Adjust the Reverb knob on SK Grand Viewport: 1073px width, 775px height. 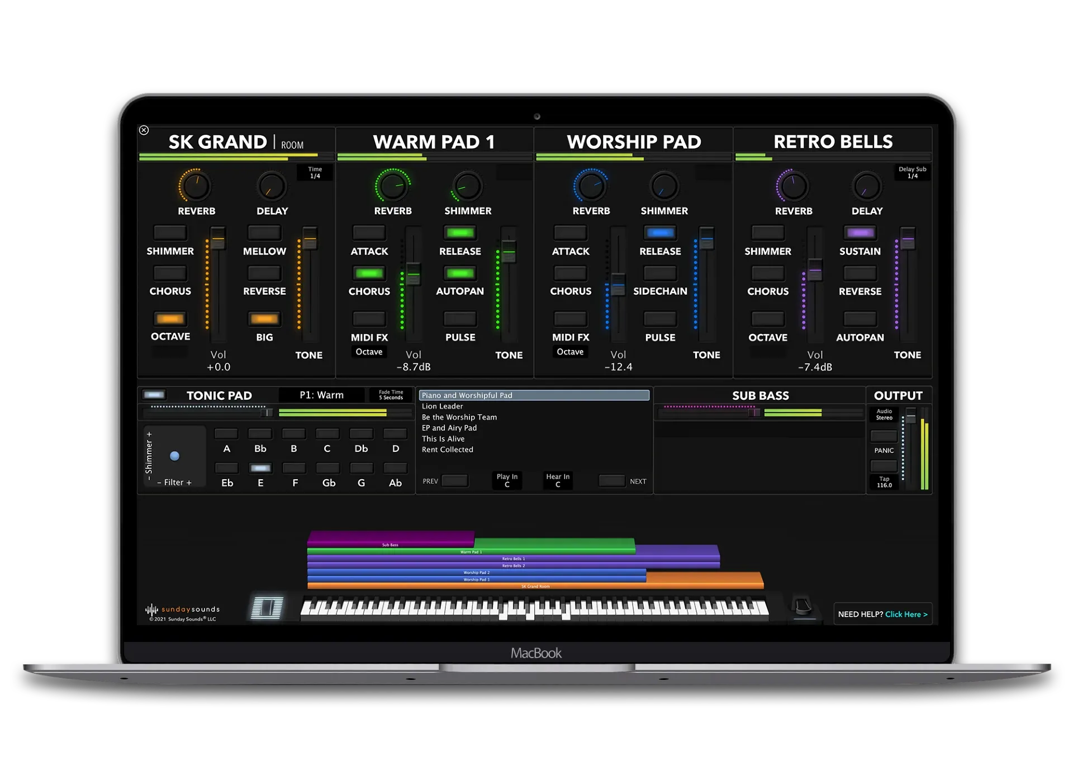point(196,186)
